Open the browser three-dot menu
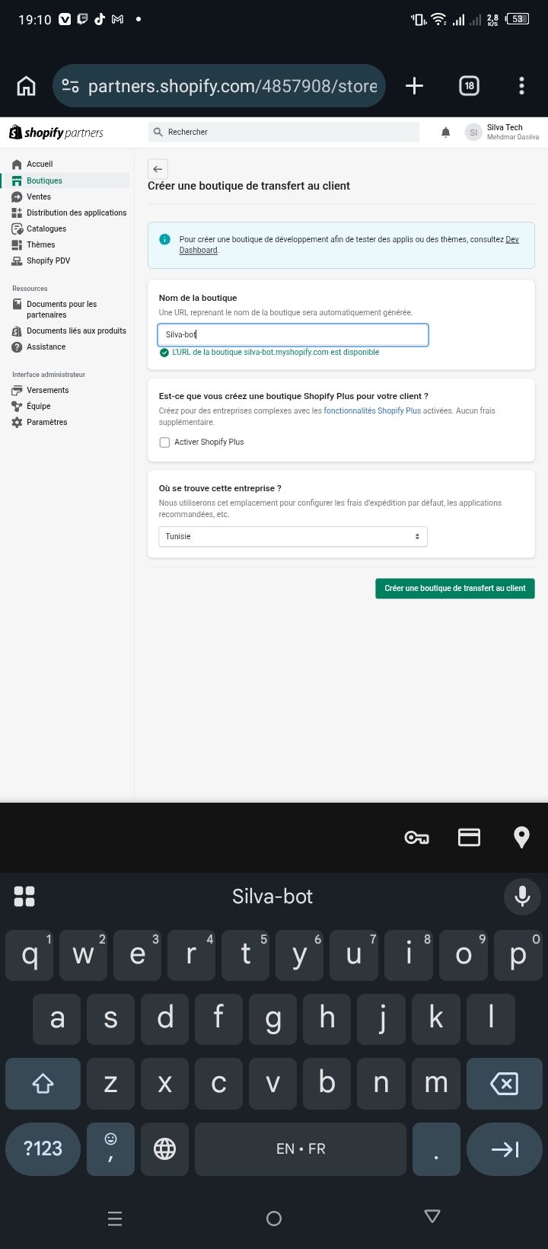Viewport: 548px width, 1249px height. [521, 86]
